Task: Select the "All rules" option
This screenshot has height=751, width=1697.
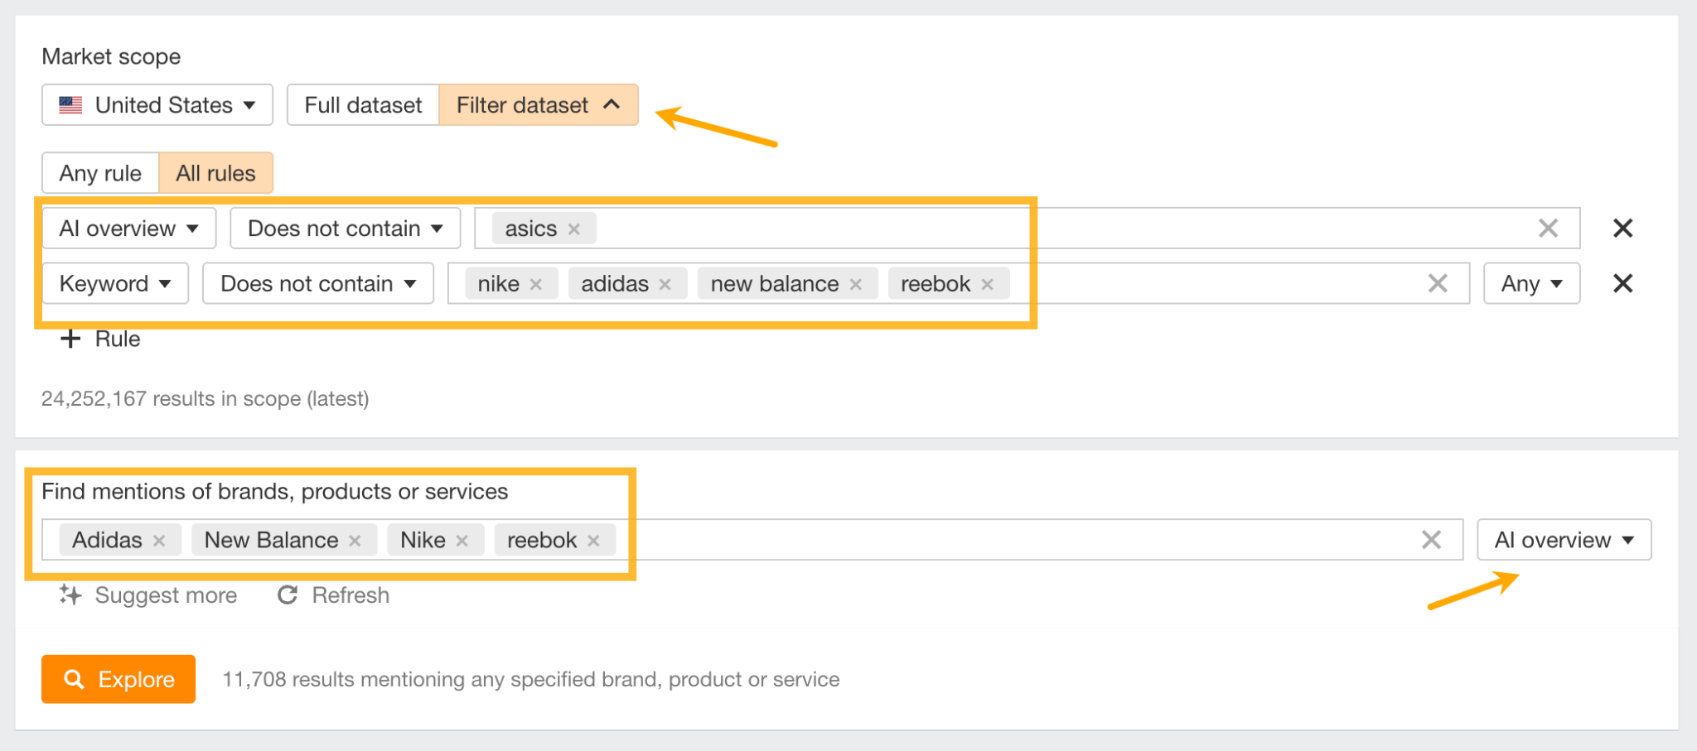Action: [x=215, y=173]
